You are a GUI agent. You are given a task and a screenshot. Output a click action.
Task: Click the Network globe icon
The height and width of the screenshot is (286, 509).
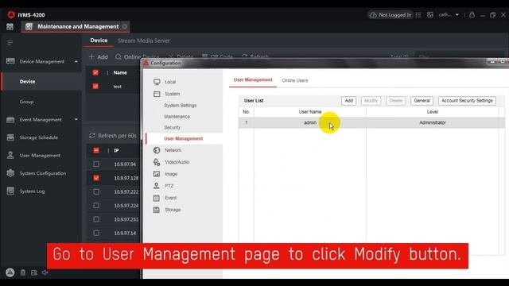[157, 150]
